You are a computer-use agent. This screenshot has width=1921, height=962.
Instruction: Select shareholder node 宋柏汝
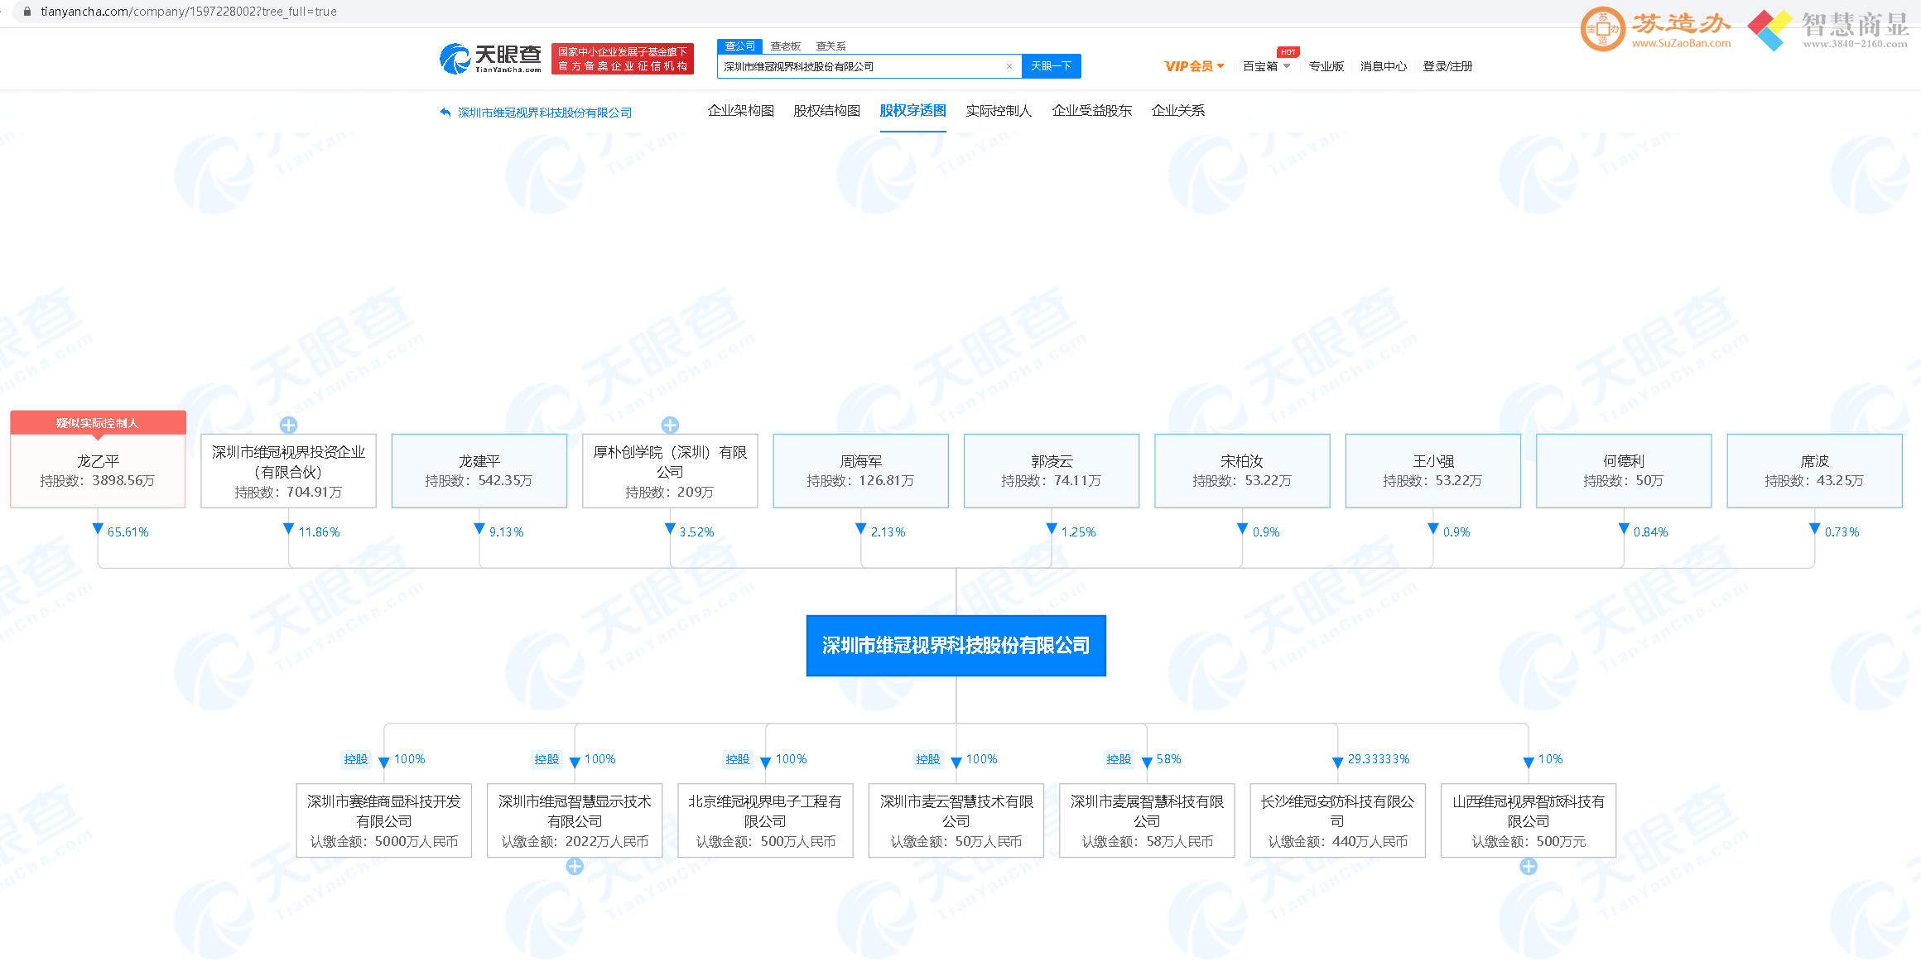tap(1242, 470)
